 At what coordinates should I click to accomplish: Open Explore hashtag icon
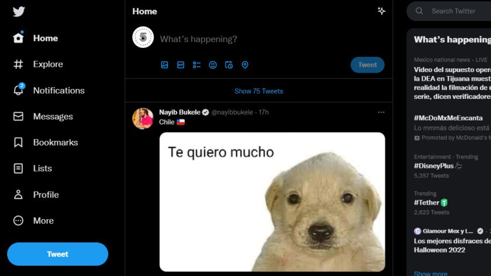click(x=18, y=64)
